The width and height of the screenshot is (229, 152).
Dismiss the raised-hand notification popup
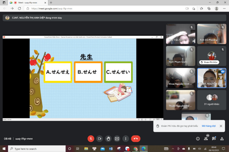(221, 126)
